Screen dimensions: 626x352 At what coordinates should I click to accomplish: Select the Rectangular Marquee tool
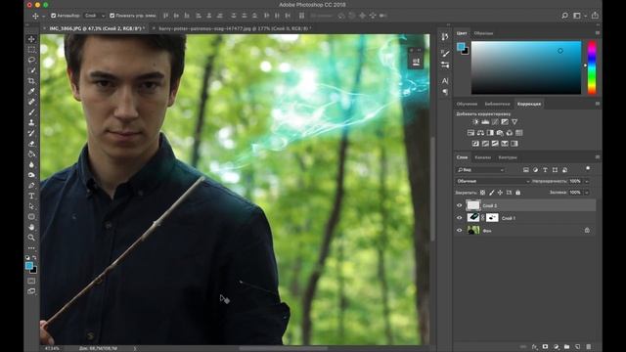point(31,50)
